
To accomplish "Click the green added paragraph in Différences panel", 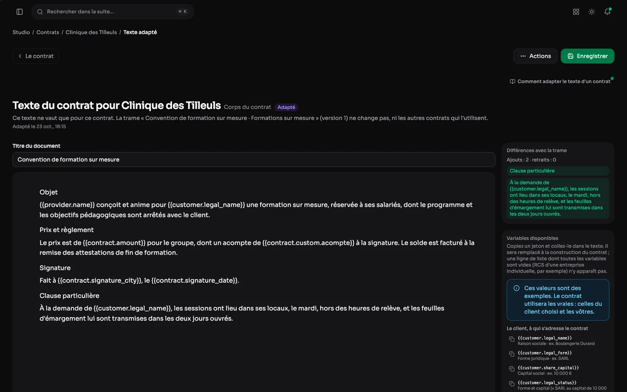I will pos(558,198).
